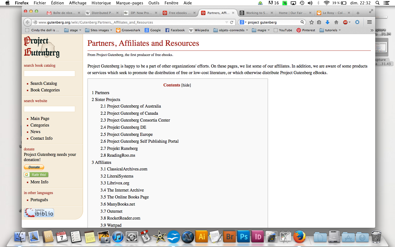Switch to the Le Rosy tab
This screenshot has height=247, width=395.
333,13
